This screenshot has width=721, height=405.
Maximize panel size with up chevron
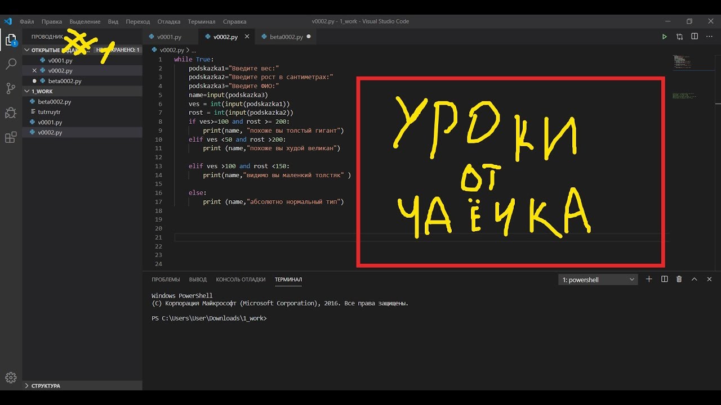[x=694, y=279]
